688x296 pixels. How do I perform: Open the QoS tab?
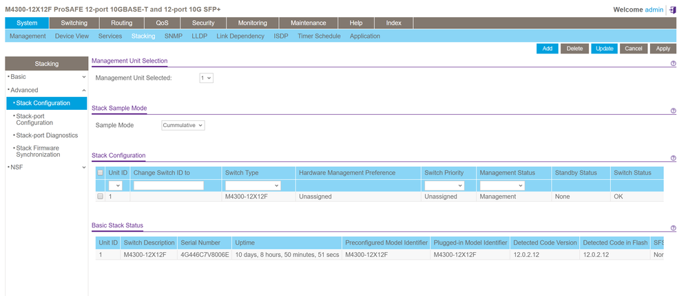pyautogui.click(x=162, y=23)
